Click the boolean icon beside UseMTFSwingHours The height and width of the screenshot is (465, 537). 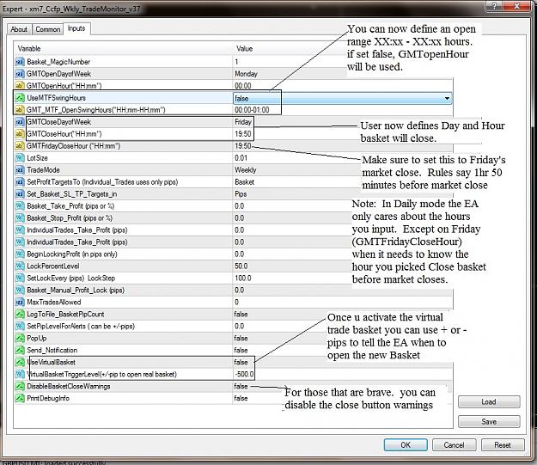pyautogui.click(x=20, y=98)
